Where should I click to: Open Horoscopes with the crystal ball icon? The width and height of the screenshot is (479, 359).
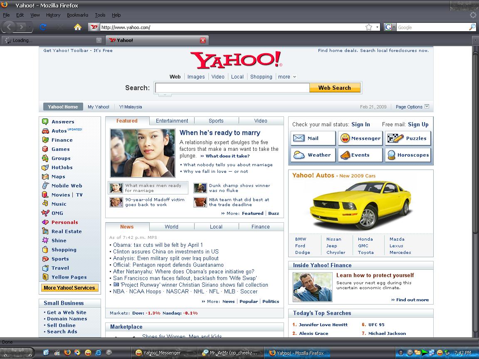coord(408,155)
